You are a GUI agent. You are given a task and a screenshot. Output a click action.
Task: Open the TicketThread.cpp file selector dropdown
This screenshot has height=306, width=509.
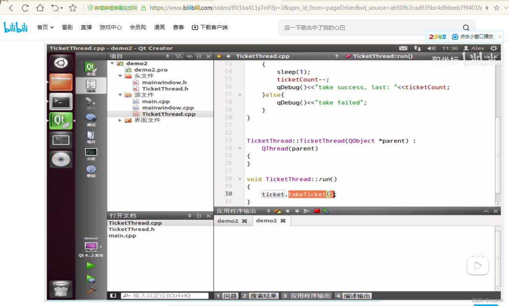coord(337,56)
